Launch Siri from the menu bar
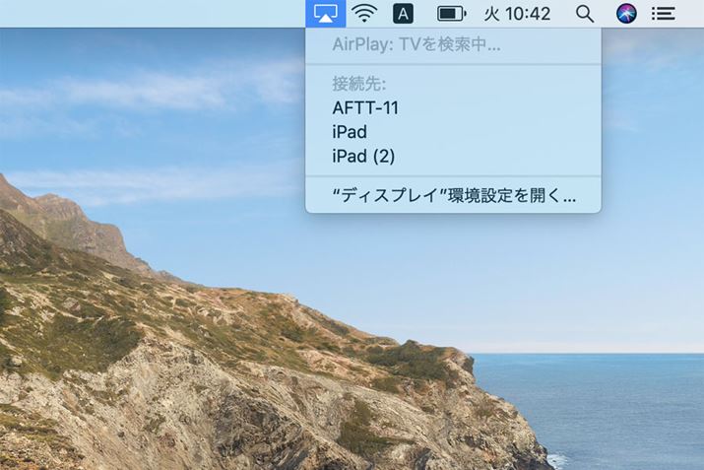Viewport: 704px width, 470px height. [626, 14]
